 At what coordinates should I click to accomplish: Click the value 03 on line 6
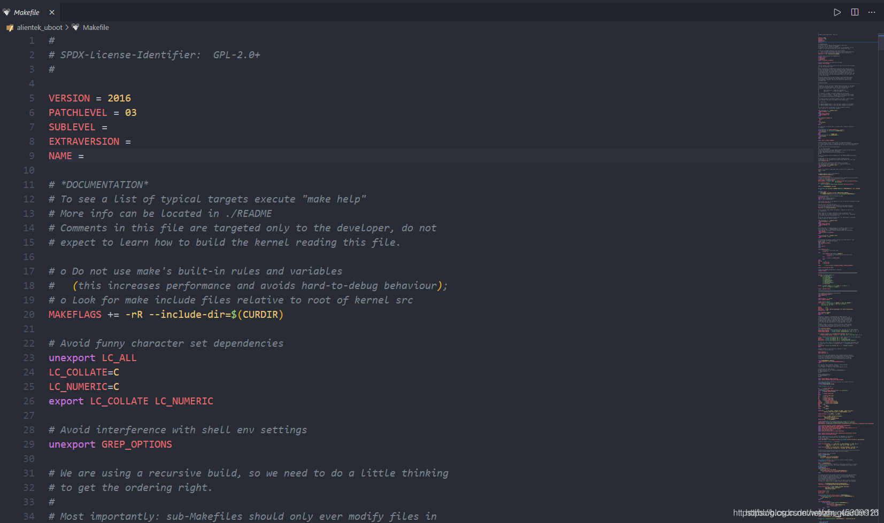131,113
